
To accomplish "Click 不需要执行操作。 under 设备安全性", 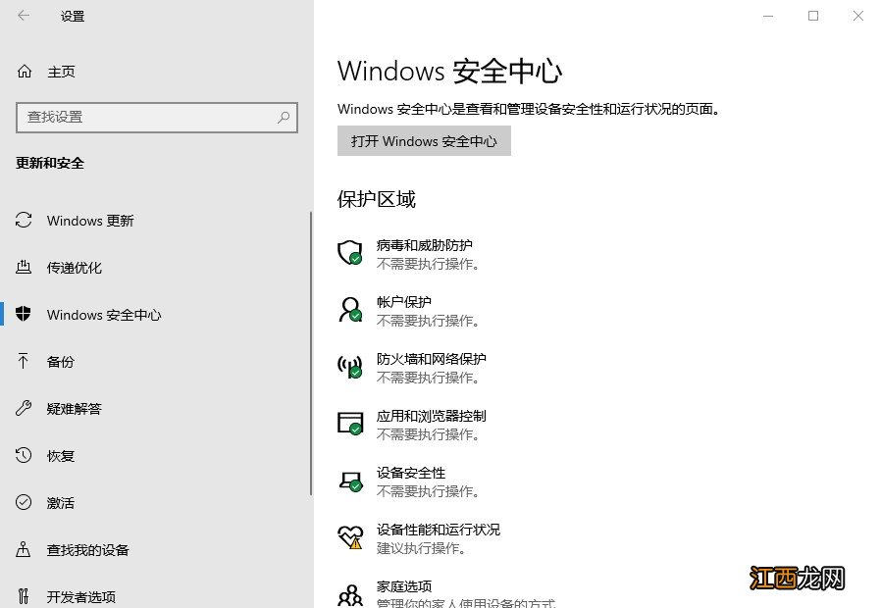I will [x=428, y=491].
